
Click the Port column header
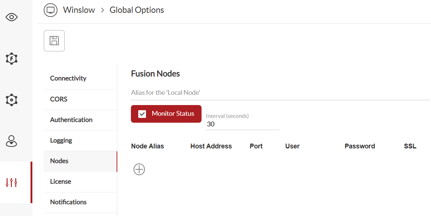tap(256, 146)
